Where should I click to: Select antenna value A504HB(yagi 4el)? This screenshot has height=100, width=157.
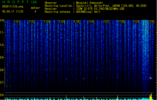[x=88, y=12]
